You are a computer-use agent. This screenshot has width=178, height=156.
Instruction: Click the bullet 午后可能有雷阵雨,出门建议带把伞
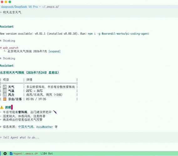27,112
